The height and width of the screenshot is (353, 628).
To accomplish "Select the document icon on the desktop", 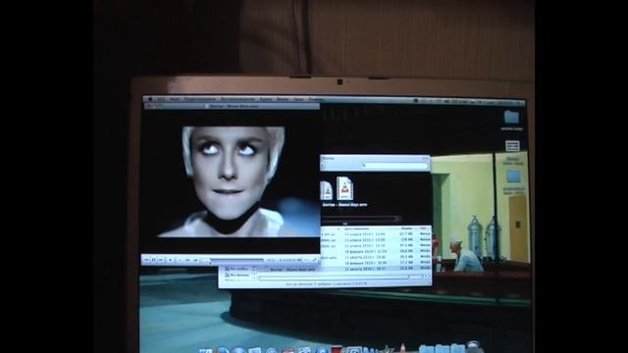I will point(512,146).
